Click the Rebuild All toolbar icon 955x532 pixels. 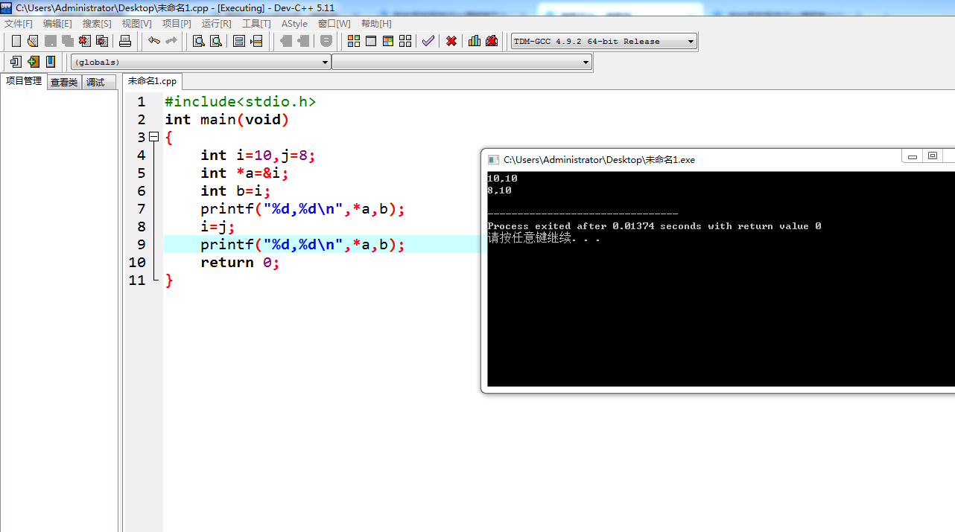405,41
